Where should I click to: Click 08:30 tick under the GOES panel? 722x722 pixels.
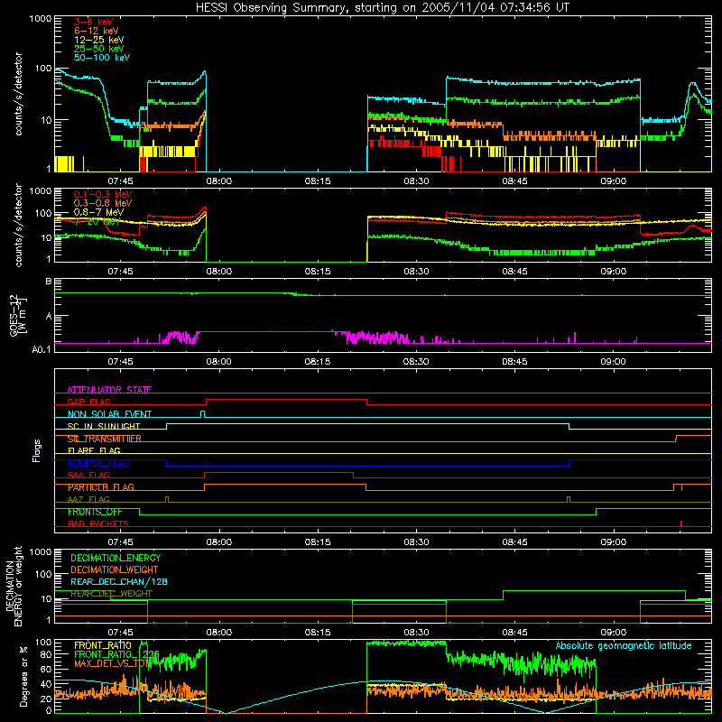pos(416,362)
